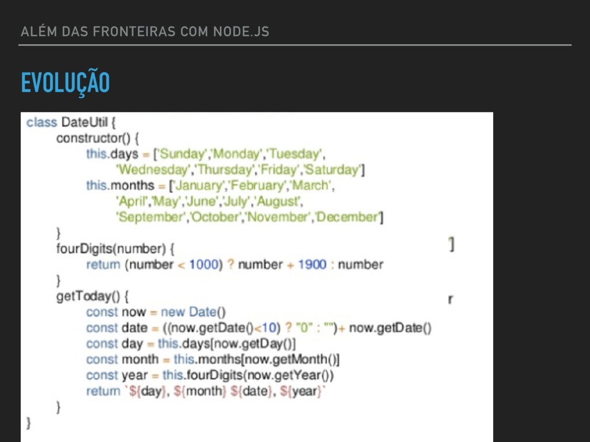Screen dimensions: 590x442
Task: Click the 'const now = new Date()' line
Action: 156,312
